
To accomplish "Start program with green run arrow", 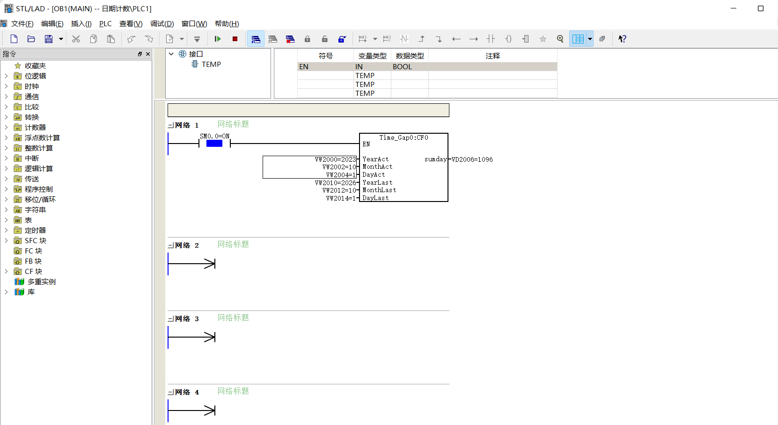I will (218, 39).
